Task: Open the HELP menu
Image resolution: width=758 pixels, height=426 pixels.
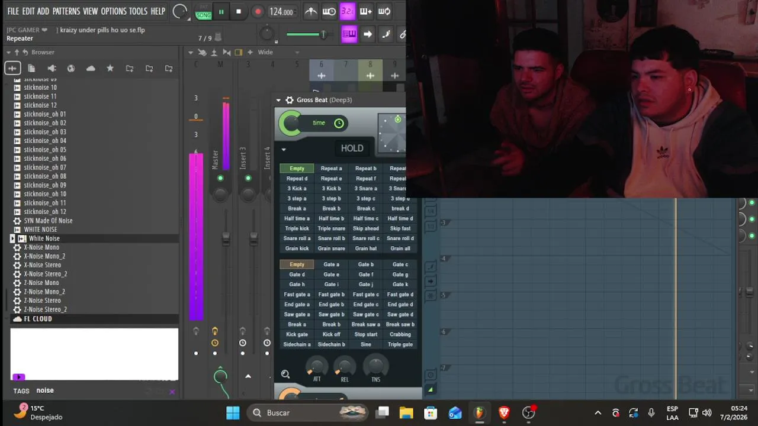Action: [158, 11]
